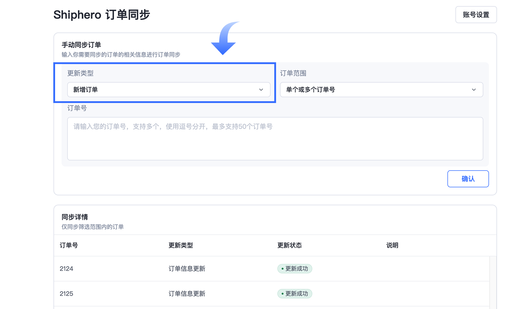
Task: Focus the 订单号 order number text area
Action: (x=275, y=139)
